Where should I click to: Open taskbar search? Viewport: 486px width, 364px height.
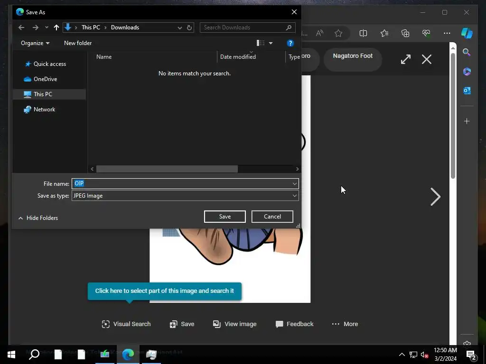coord(34,355)
